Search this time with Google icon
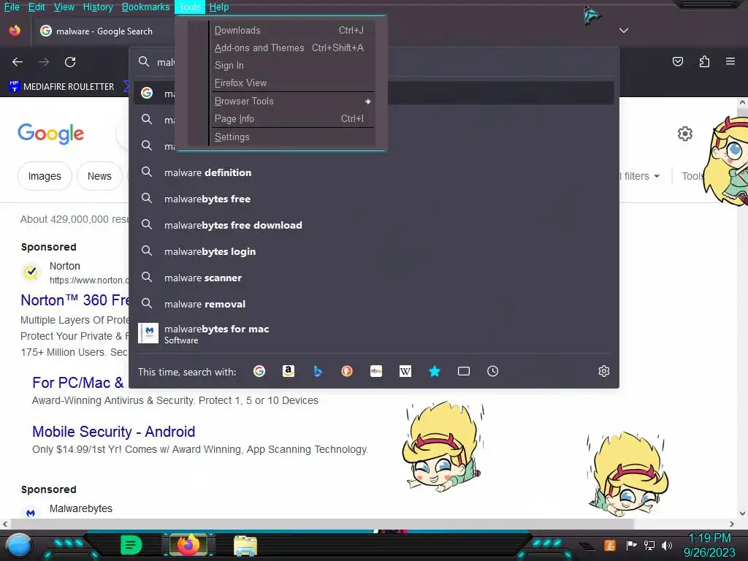 [259, 371]
